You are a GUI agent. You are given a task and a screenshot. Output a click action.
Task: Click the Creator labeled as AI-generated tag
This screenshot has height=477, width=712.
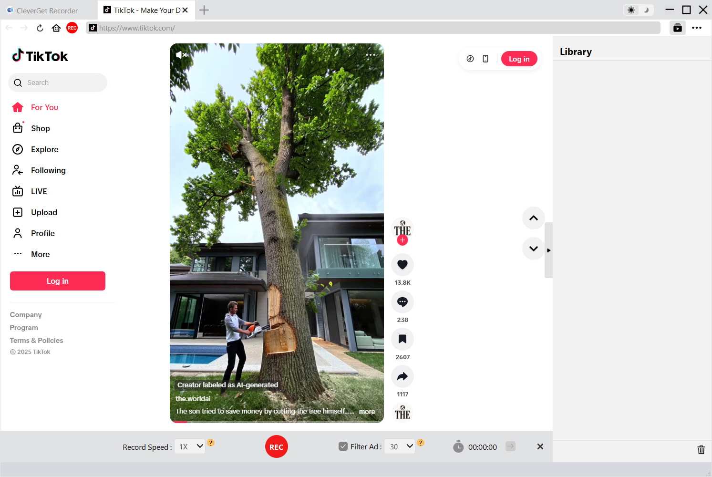227,385
